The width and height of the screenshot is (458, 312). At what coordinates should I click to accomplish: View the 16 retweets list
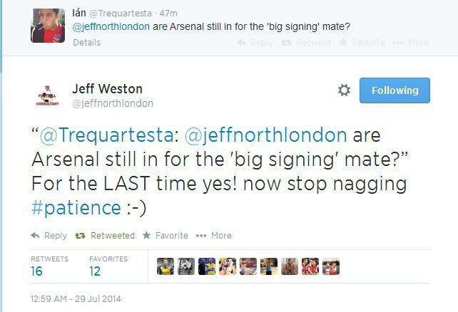click(36, 271)
